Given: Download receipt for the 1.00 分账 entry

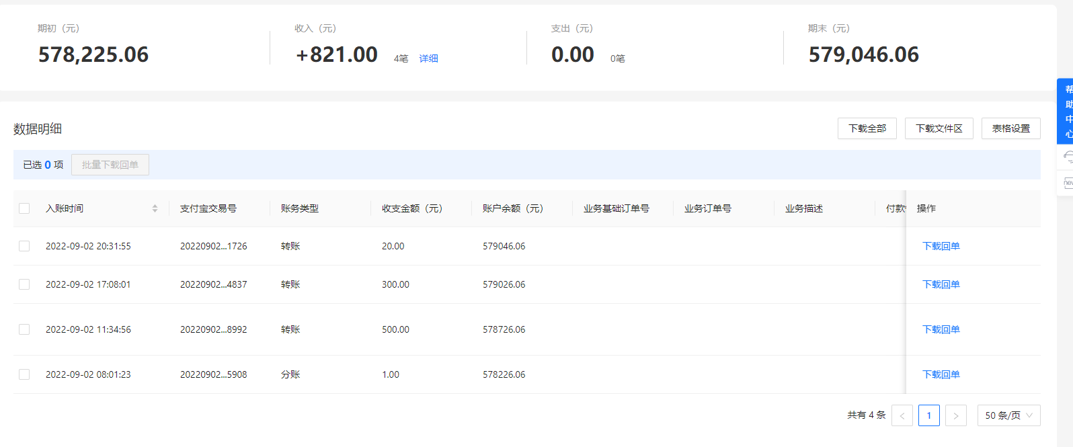Looking at the screenshot, I should (x=941, y=374).
